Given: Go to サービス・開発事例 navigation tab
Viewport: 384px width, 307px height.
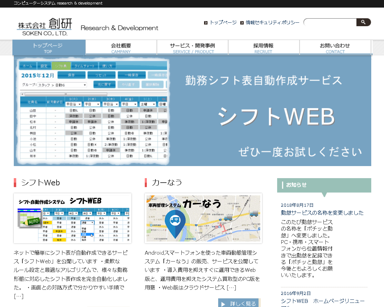Looking at the screenshot, I should tap(192, 48).
